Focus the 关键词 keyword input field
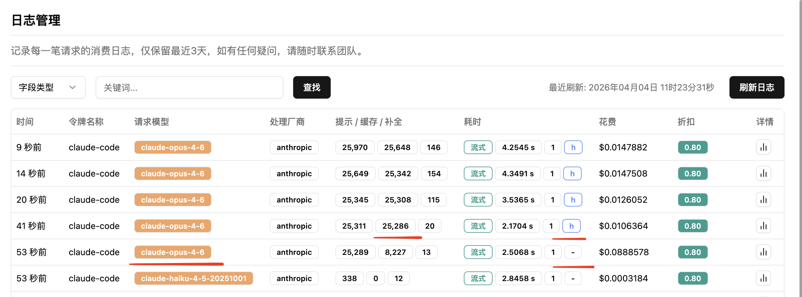Viewport: 802px width, 297px height. click(189, 87)
